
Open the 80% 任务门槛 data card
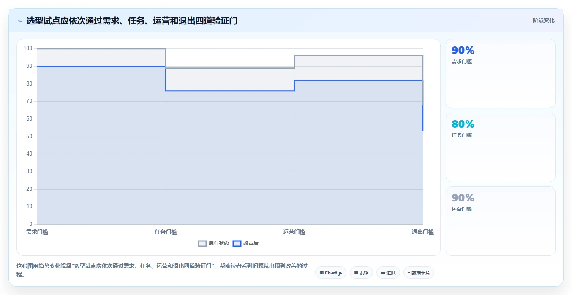point(500,147)
